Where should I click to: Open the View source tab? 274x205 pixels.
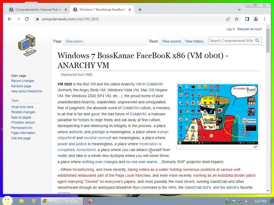(x=171, y=41)
